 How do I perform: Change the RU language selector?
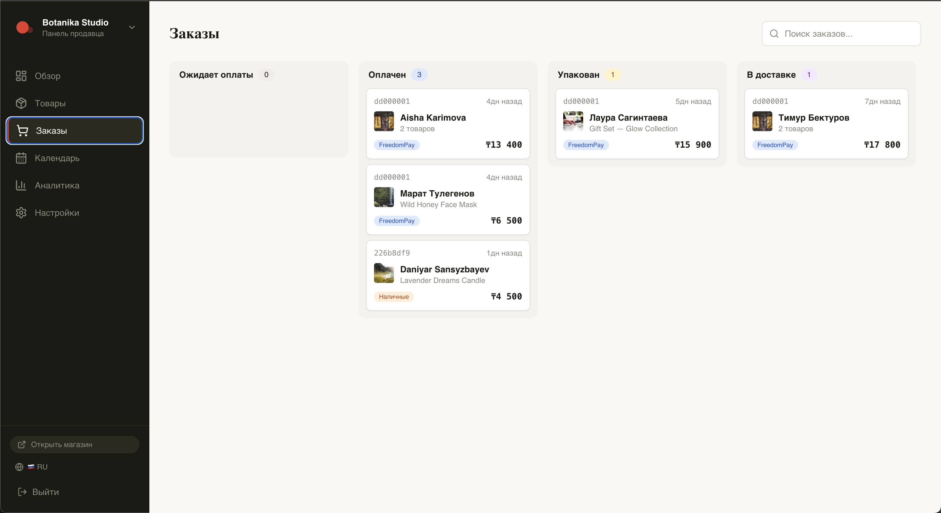pos(32,467)
